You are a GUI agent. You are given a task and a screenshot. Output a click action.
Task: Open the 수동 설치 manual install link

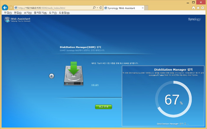tap(95, 85)
